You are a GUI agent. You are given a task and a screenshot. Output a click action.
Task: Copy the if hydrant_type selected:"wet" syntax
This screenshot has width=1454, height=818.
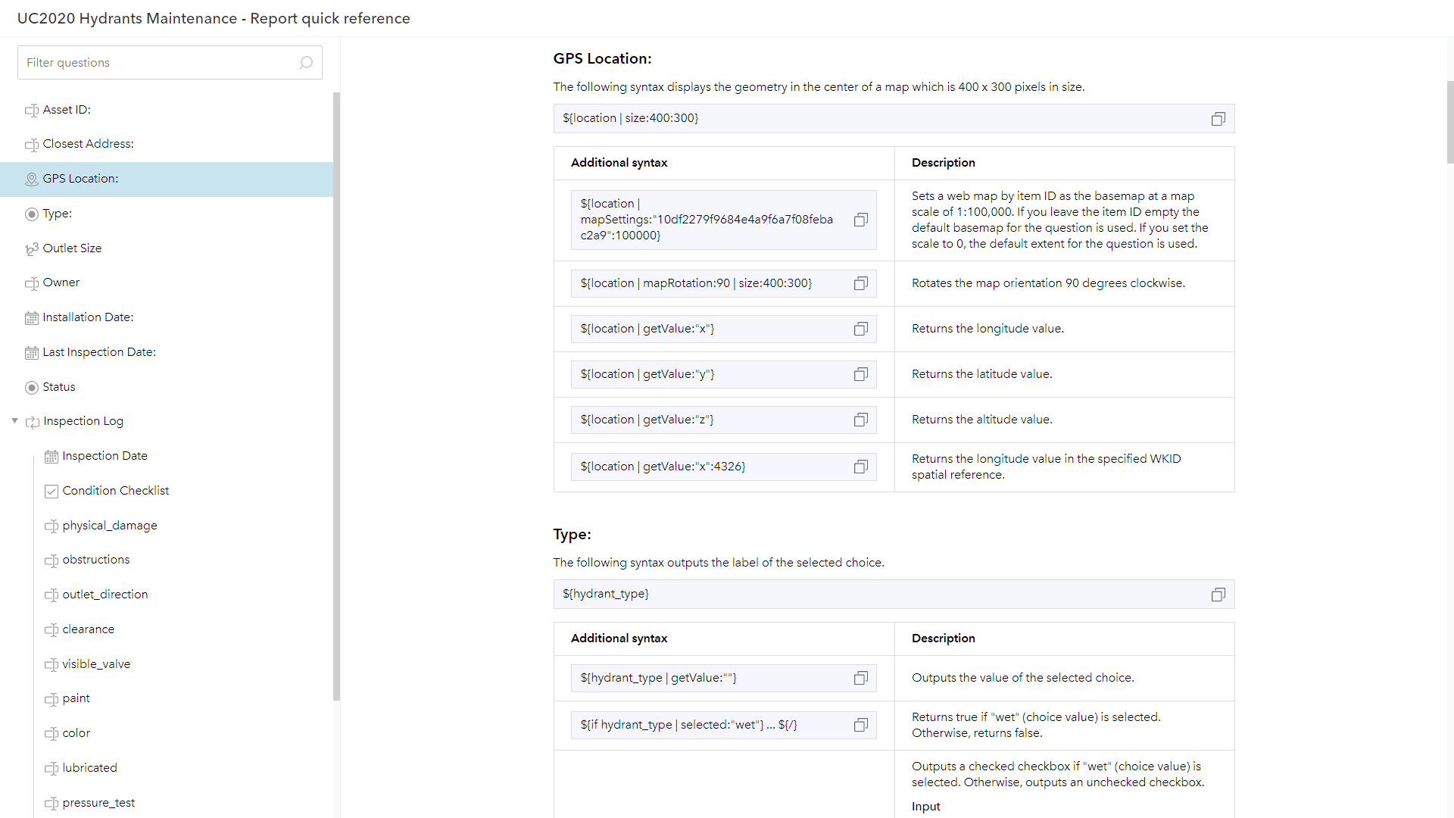861,725
